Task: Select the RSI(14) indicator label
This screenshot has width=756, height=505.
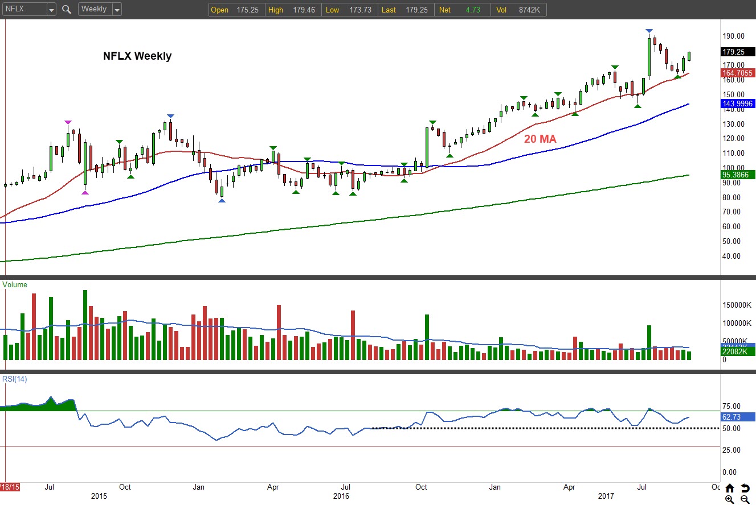Action: pos(15,379)
